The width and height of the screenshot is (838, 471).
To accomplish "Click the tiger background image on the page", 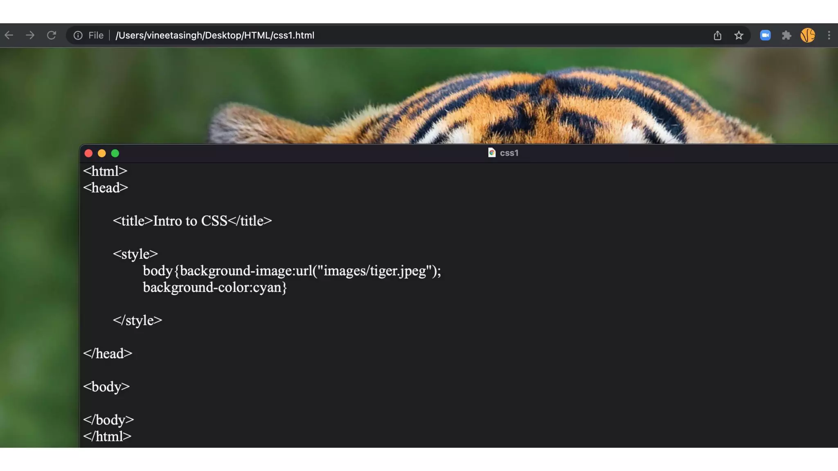I will [x=532, y=102].
